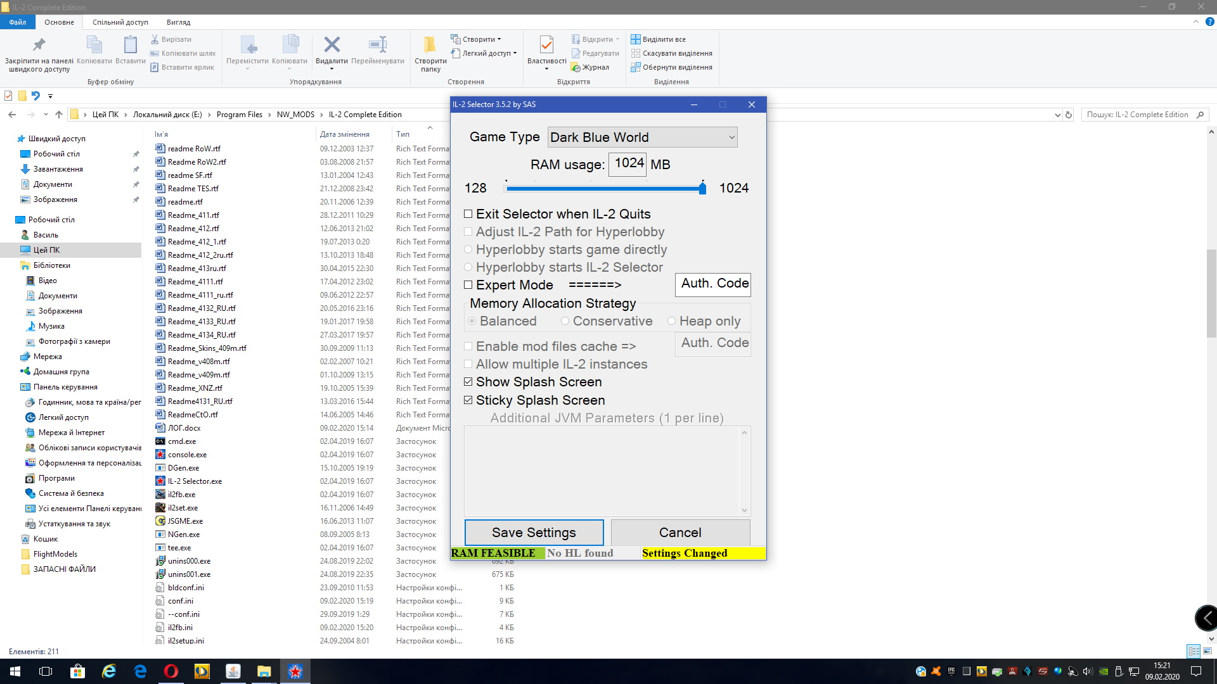Uncheck Show Splash Screen option
This screenshot has height=684, width=1217.
[468, 382]
